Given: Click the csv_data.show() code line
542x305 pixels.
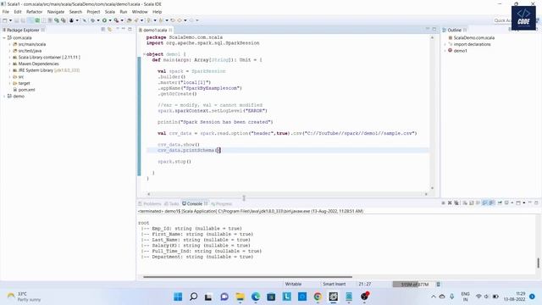Looking at the screenshot, I should [x=287, y=145].
